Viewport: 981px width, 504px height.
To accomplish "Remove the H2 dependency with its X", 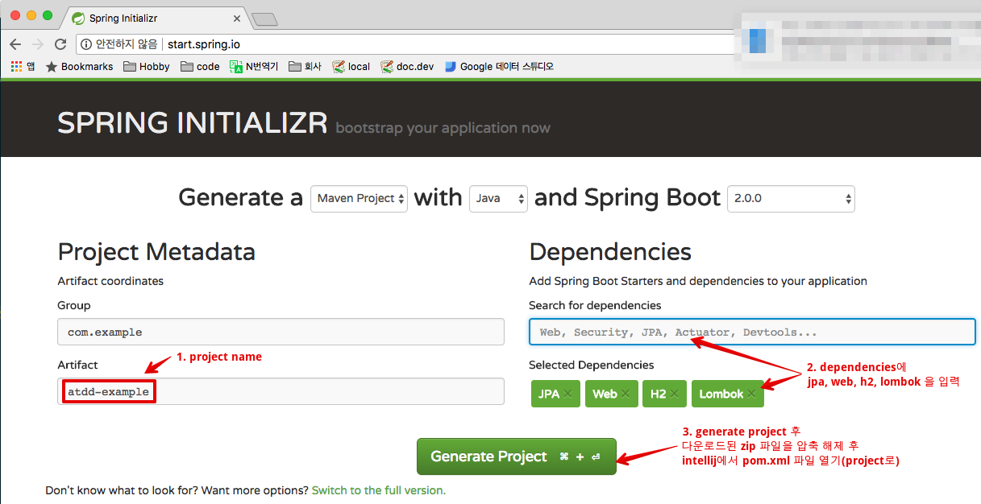I will tap(674, 394).
